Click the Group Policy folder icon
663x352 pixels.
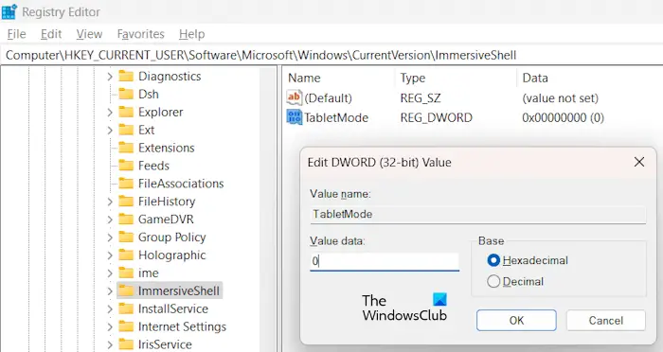pyautogui.click(x=126, y=238)
